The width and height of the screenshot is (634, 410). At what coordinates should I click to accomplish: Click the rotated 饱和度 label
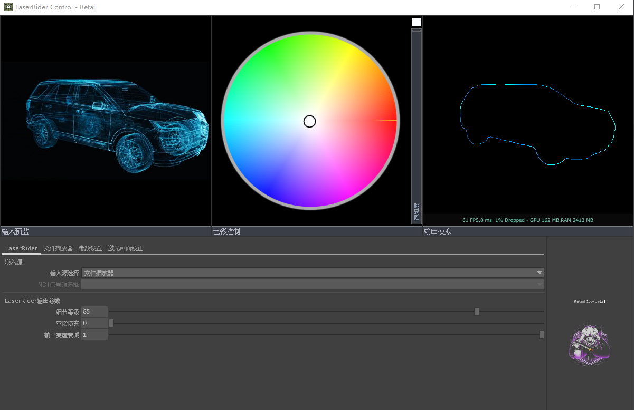pyautogui.click(x=417, y=212)
